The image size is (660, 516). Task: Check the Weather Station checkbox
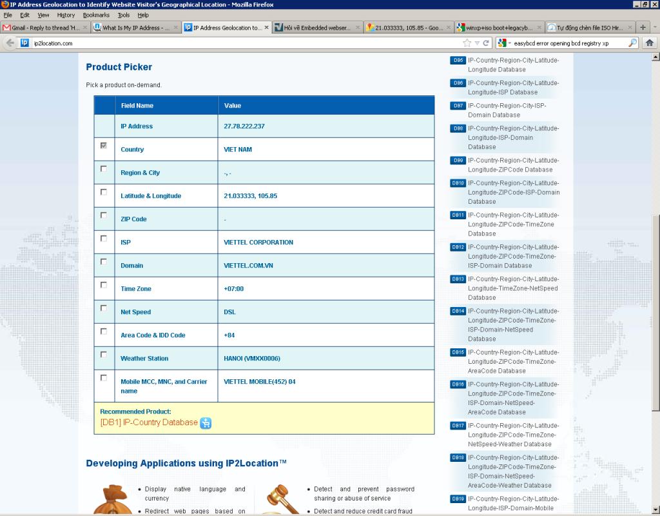pos(104,354)
